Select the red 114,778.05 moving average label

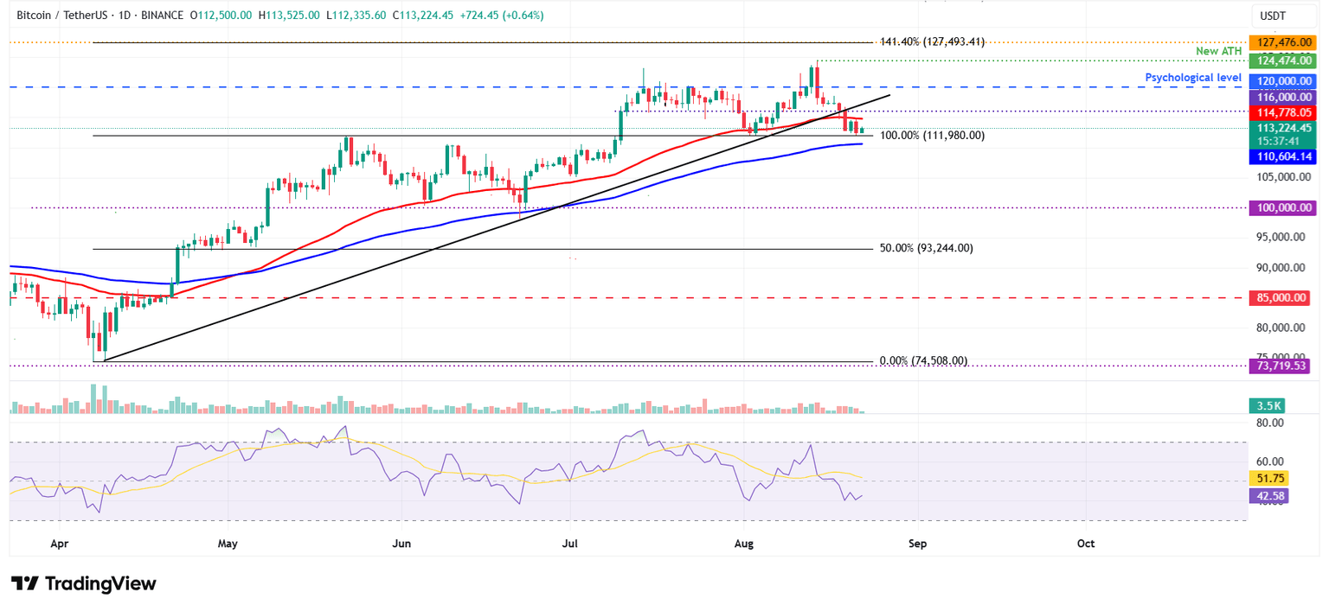1283,111
